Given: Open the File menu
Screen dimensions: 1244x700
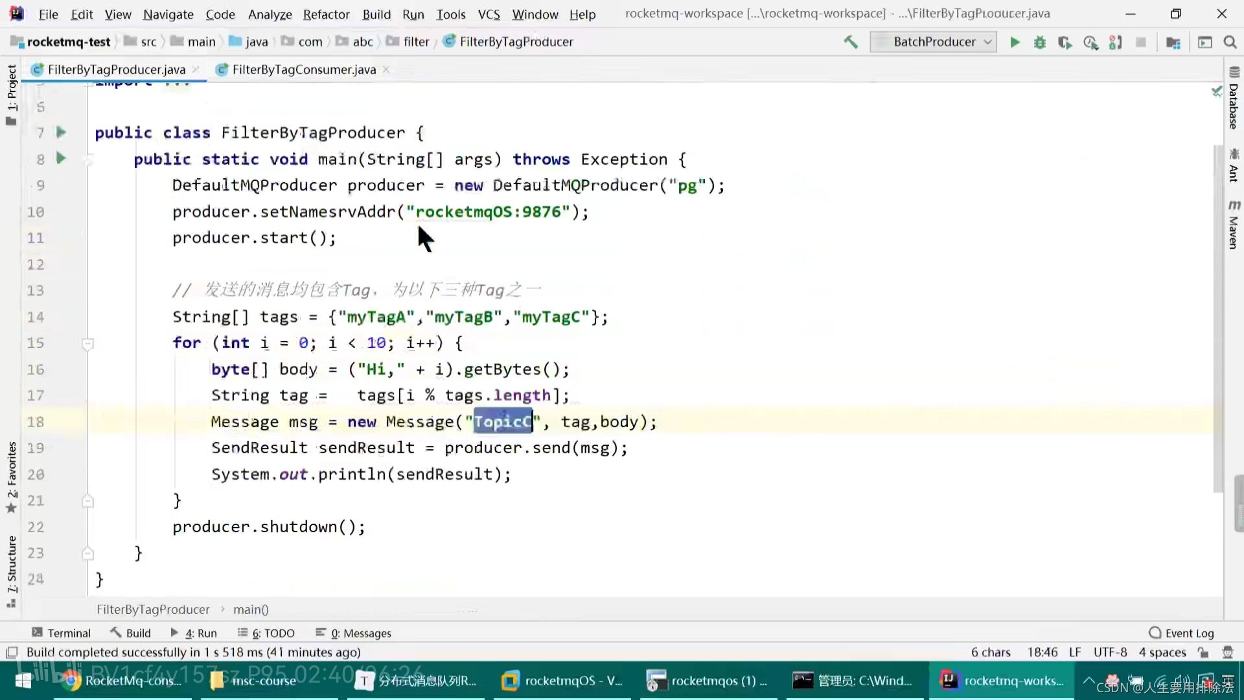Looking at the screenshot, I should click(x=48, y=14).
